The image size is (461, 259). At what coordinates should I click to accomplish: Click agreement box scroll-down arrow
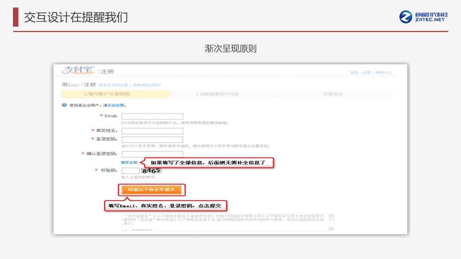click(x=331, y=228)
